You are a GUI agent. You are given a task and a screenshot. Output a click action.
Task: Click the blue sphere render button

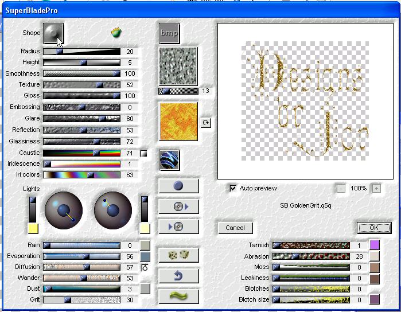[x=178, y=186]
